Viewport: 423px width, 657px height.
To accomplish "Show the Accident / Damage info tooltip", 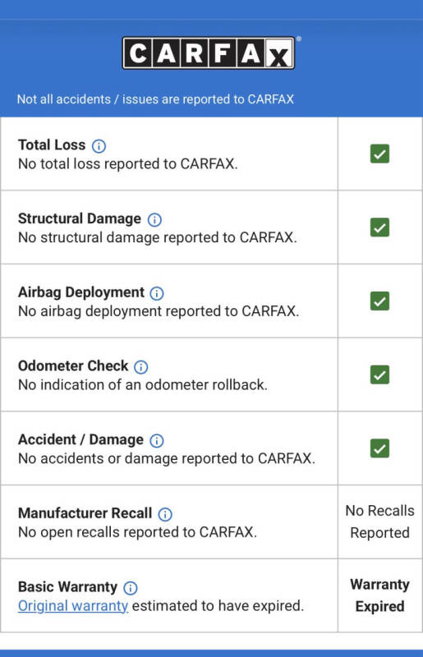I will pyautogui.click(x=157, y=441).
